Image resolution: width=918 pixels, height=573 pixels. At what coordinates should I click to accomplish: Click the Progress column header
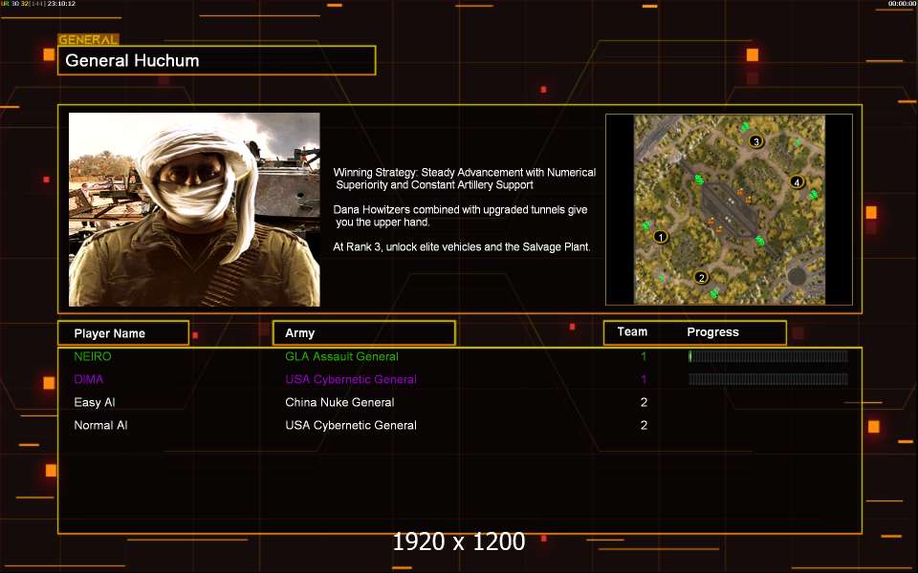point(712,332)
